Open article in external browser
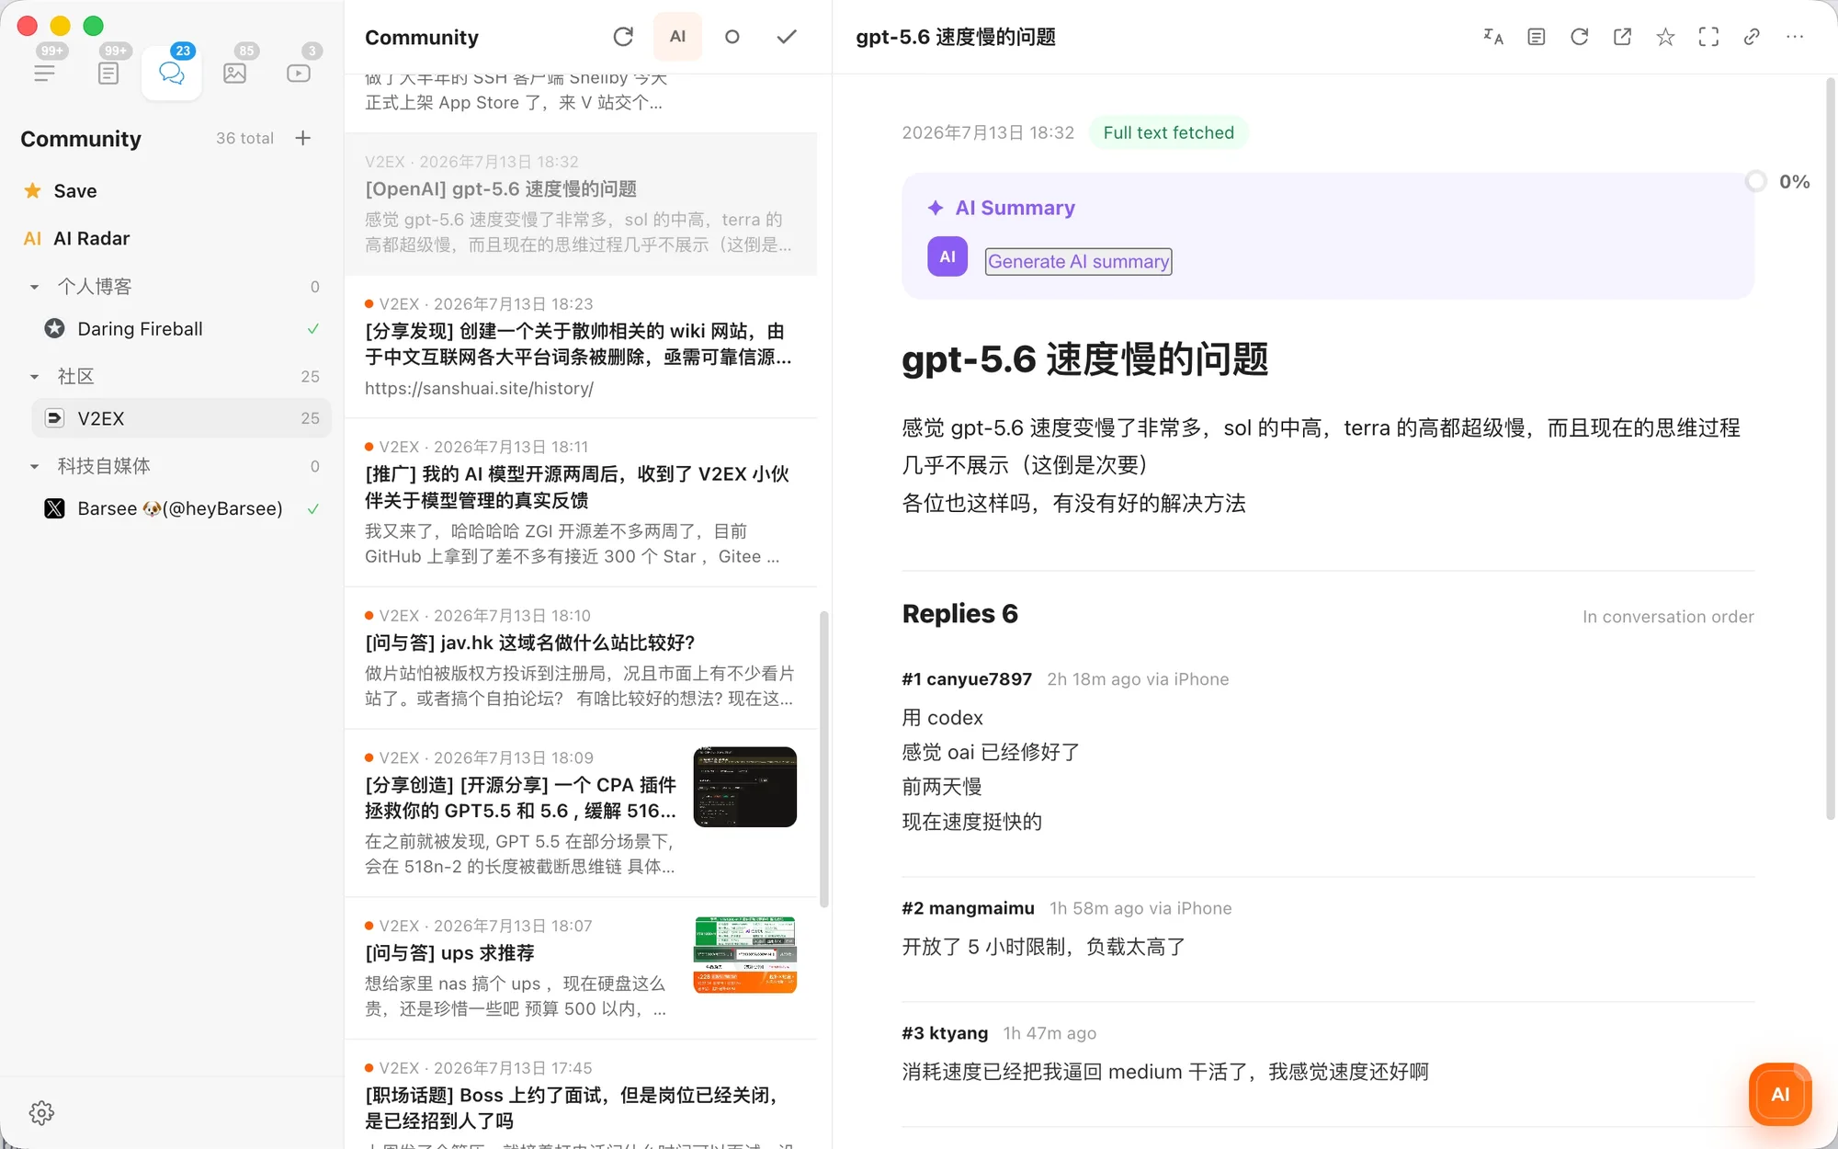 (1623, 37)
